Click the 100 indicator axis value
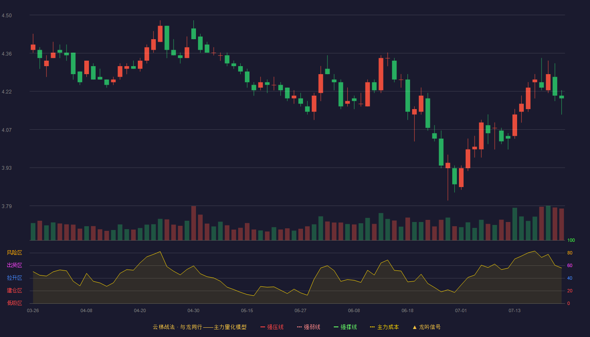 571,241
